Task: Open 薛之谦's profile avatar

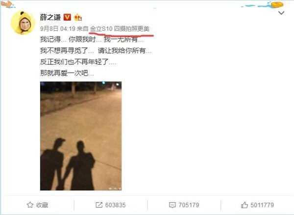Action: point(23,23)
